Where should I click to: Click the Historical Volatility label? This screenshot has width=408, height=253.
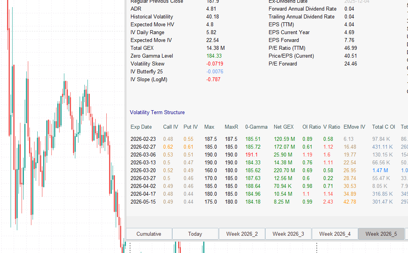click(x=152, y=16)
